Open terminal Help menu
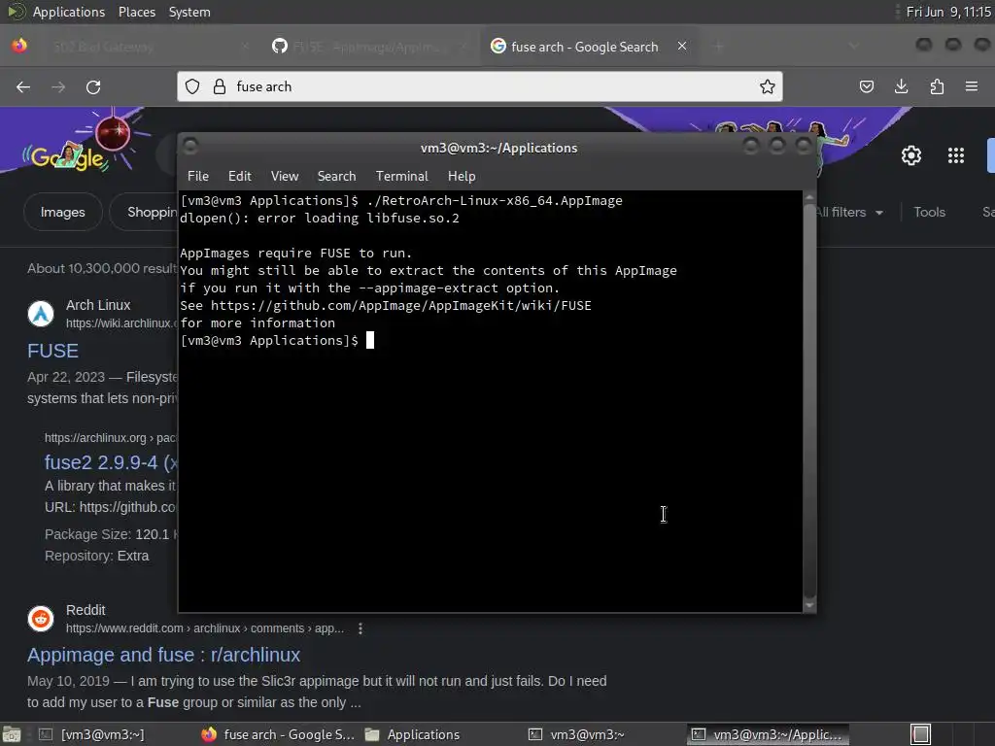The image size is (995, 746). 462,177
